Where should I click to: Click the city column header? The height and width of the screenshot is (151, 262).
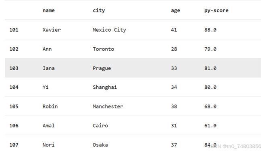pos(99,10)
